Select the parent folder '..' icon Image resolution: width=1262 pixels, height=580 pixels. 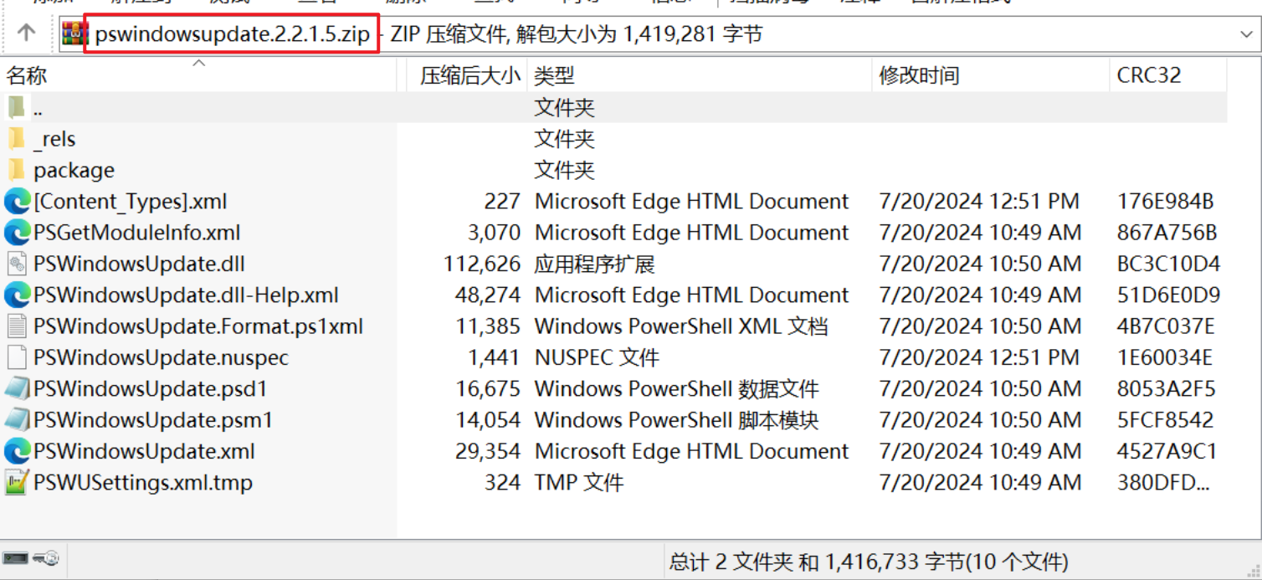[x=16, y=107]
